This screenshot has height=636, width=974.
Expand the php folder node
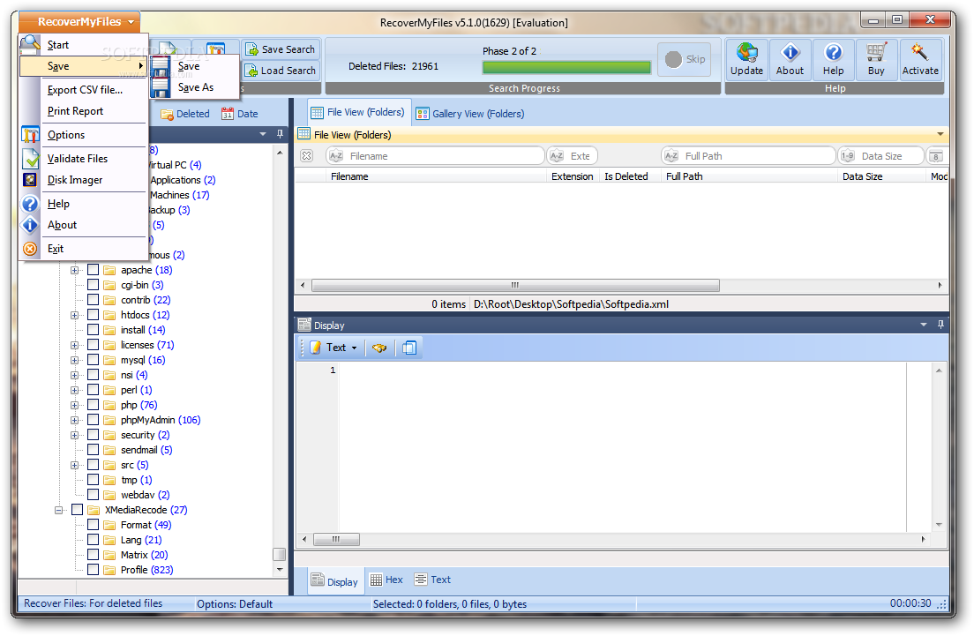pyautogui.click(x=74, y=406)
